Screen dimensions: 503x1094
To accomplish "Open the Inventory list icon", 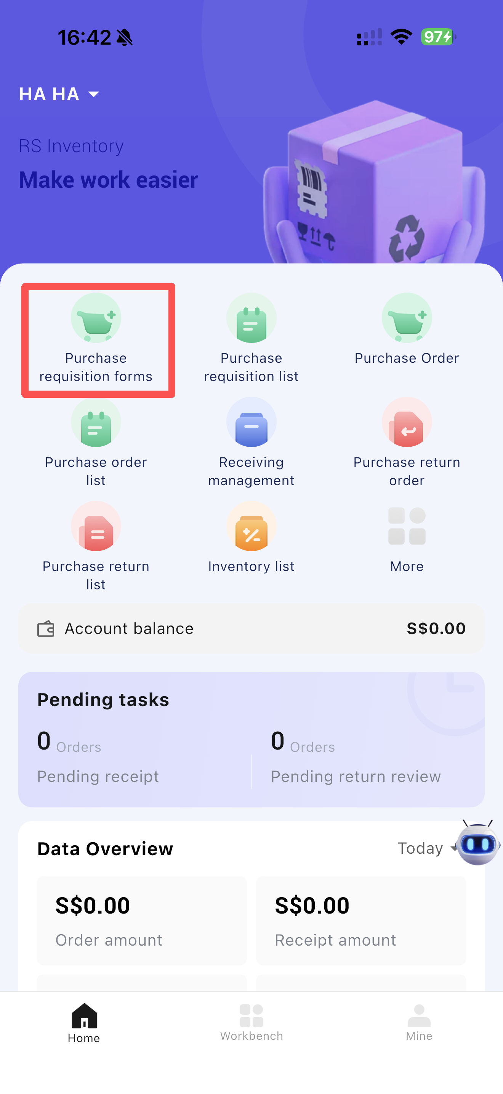I will tap(251, 526).
